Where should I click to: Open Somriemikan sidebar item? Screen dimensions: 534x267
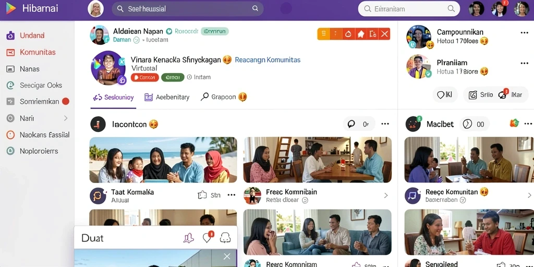(x=39, y=102)
